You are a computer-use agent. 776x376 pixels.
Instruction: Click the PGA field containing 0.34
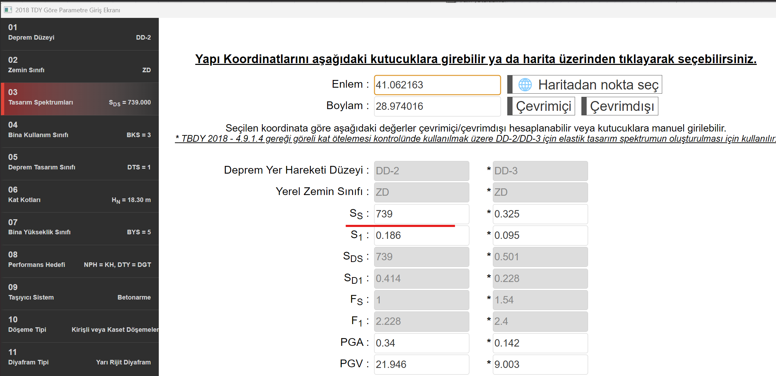(x=422, y=343)
